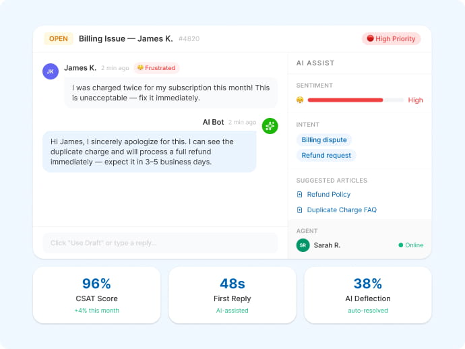This screenshot has width=465, height=349.
Task: Open the 38% AI Deflection card
Action: tap(368, 295)
